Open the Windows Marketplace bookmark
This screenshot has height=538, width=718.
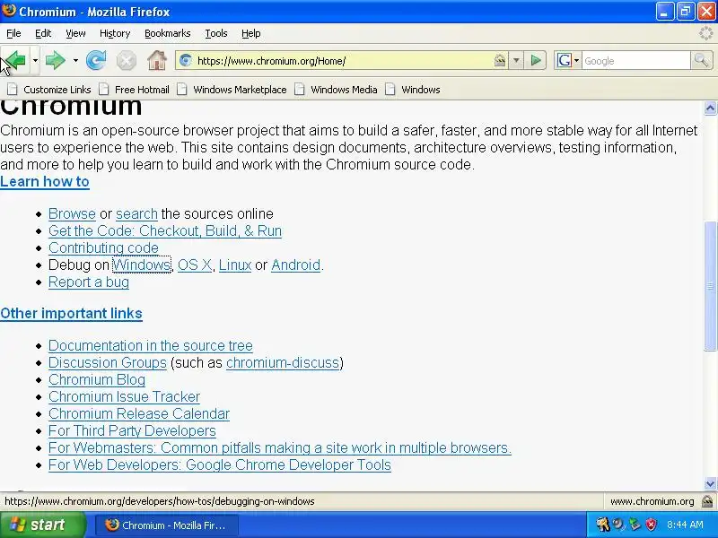(x=232, y=90)
